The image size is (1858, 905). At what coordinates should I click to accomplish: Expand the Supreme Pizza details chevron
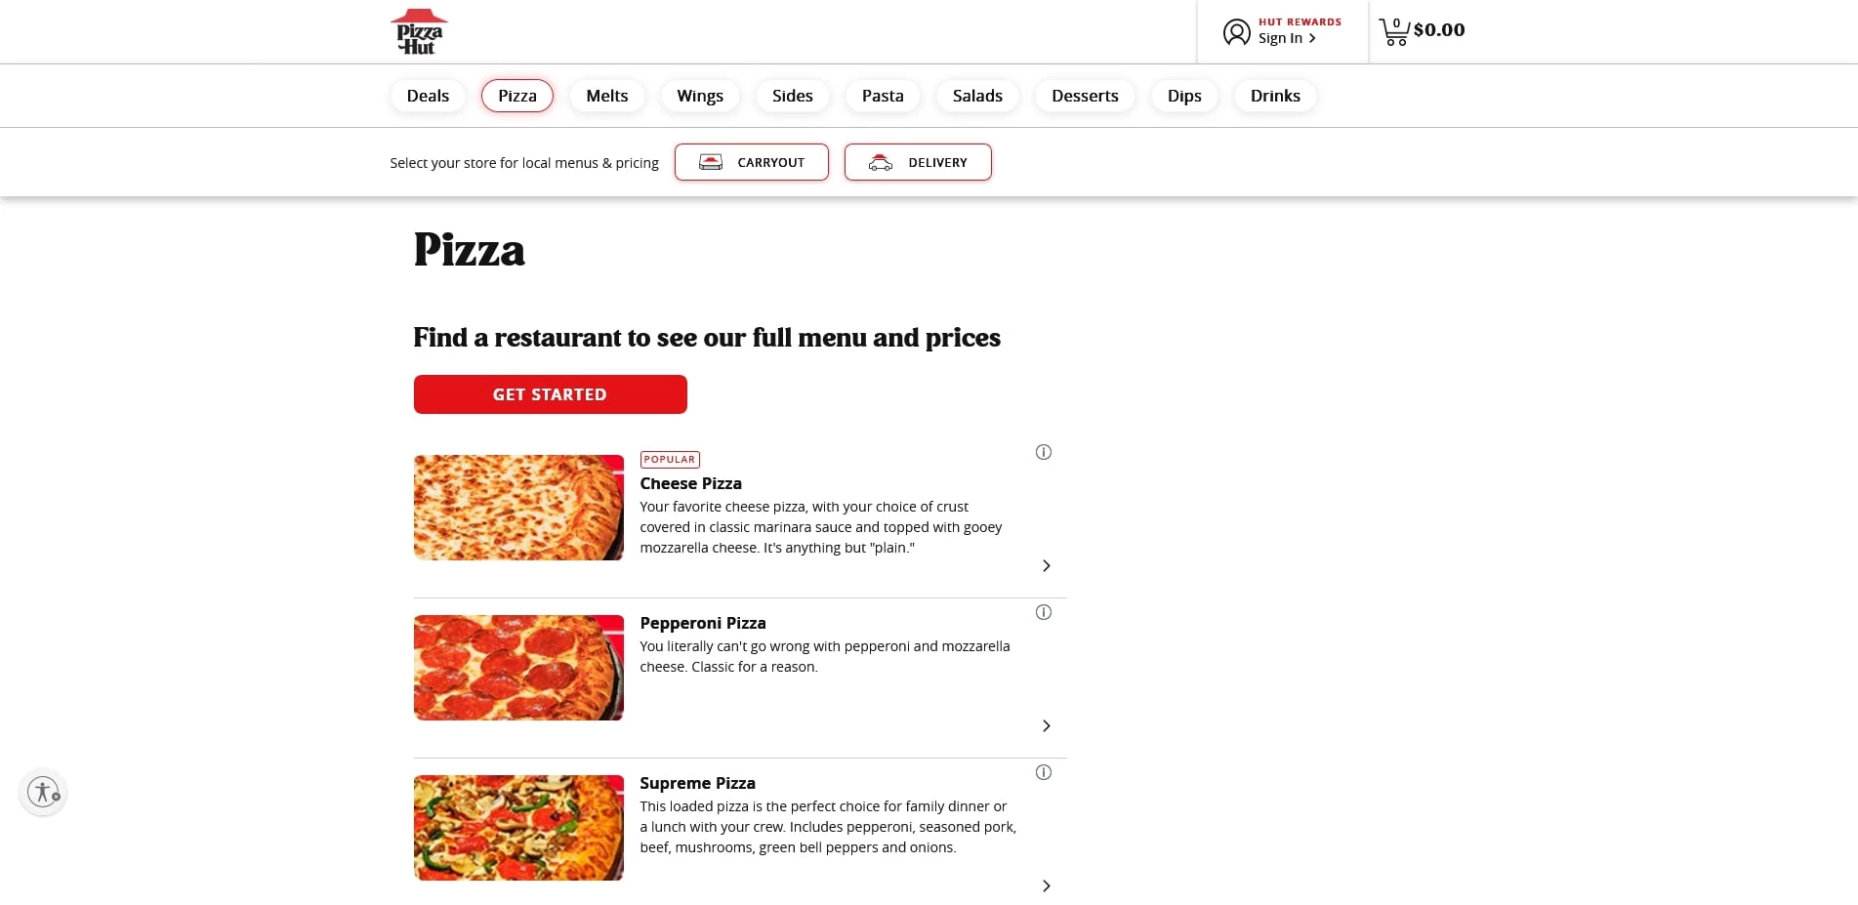click(x=1046, y=885)
